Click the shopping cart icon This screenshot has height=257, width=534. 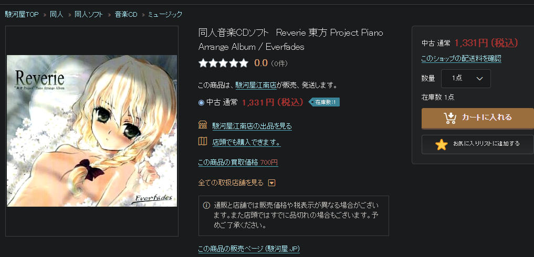[450, 118]
